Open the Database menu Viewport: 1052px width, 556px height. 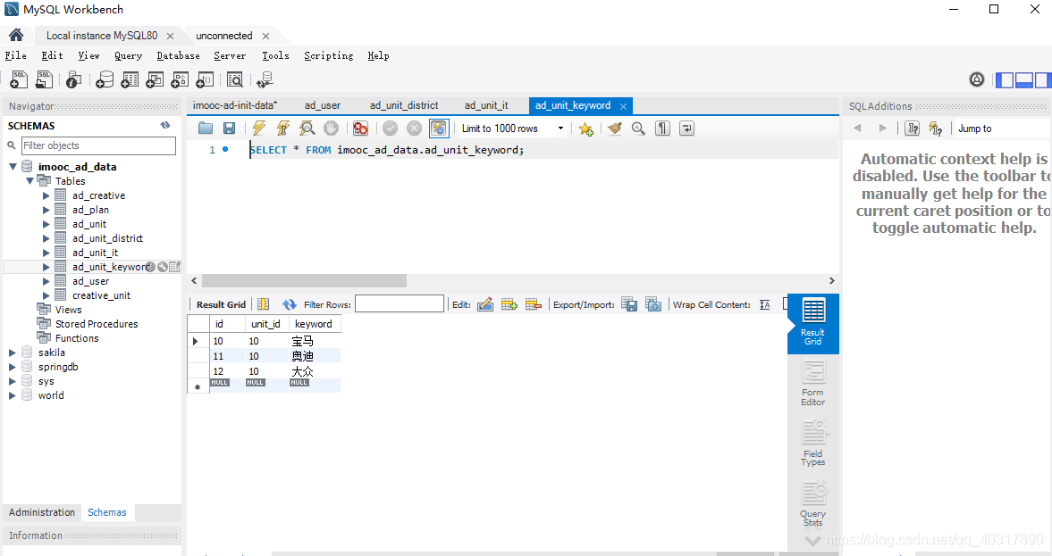[179, 55]
